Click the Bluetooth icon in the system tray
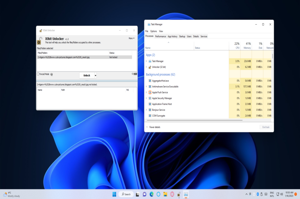Viewport: 300px width, 199px height. click(x=258, y=194)
